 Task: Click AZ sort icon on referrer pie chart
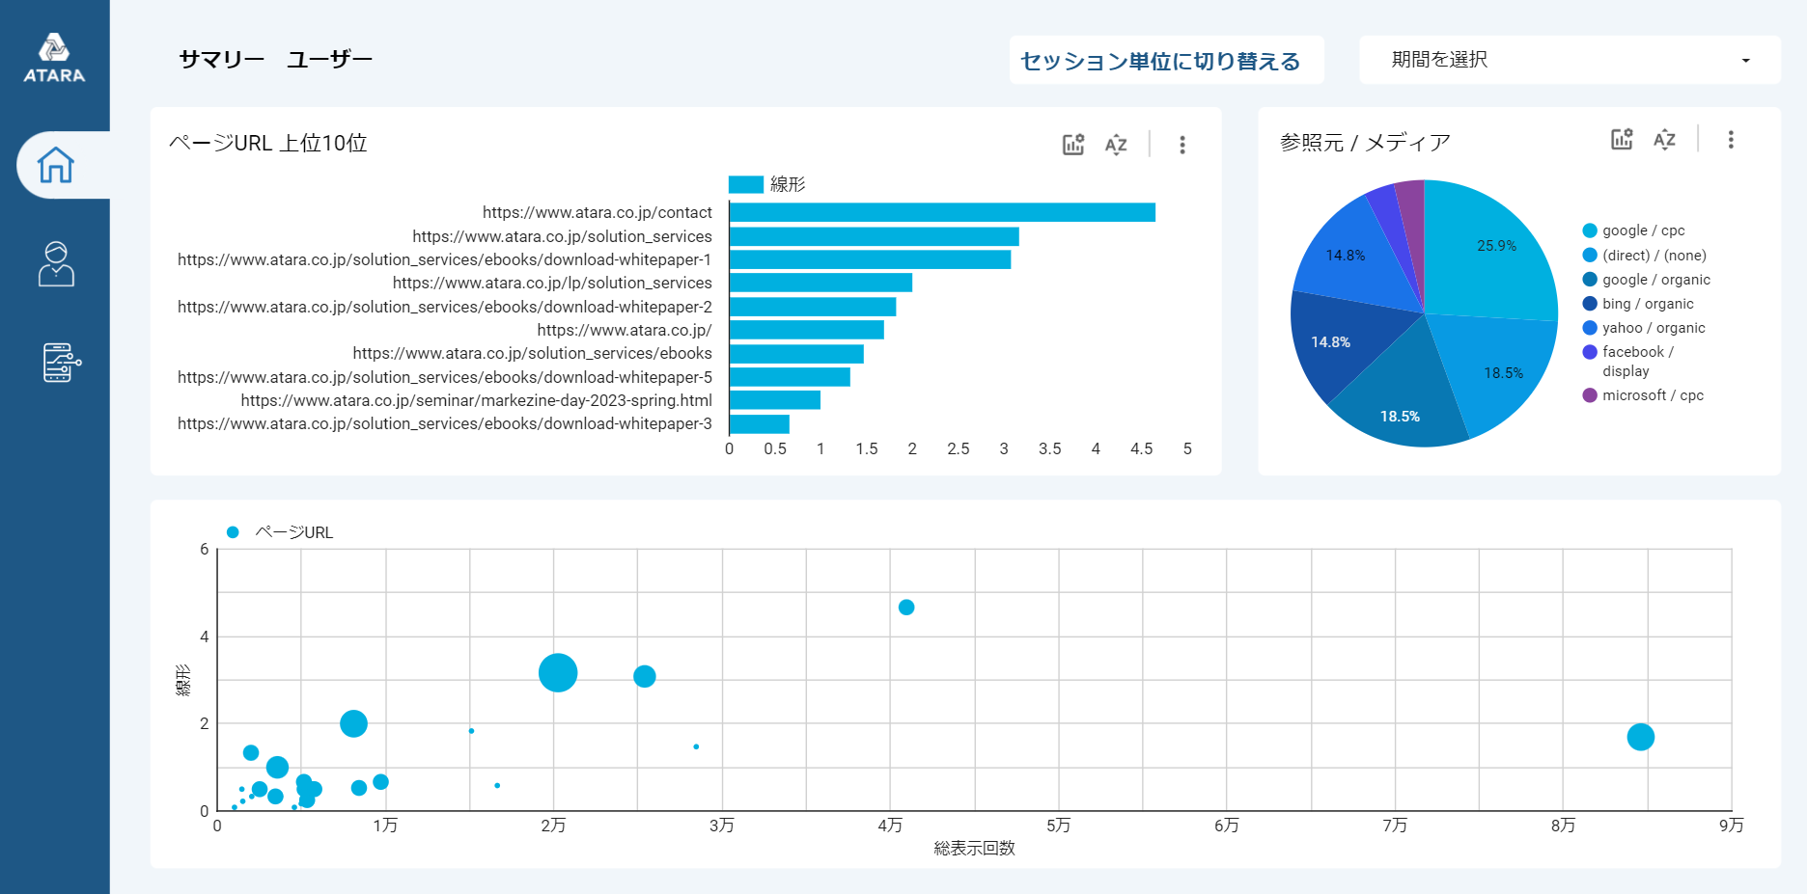click(x=1664, y=140)
